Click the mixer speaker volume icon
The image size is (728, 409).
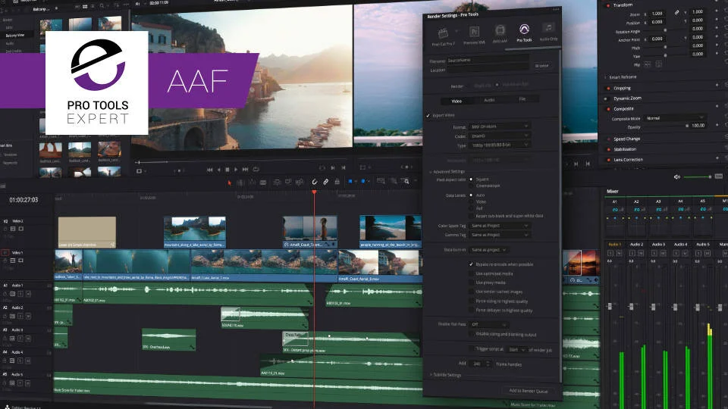[x=677, y=176]
